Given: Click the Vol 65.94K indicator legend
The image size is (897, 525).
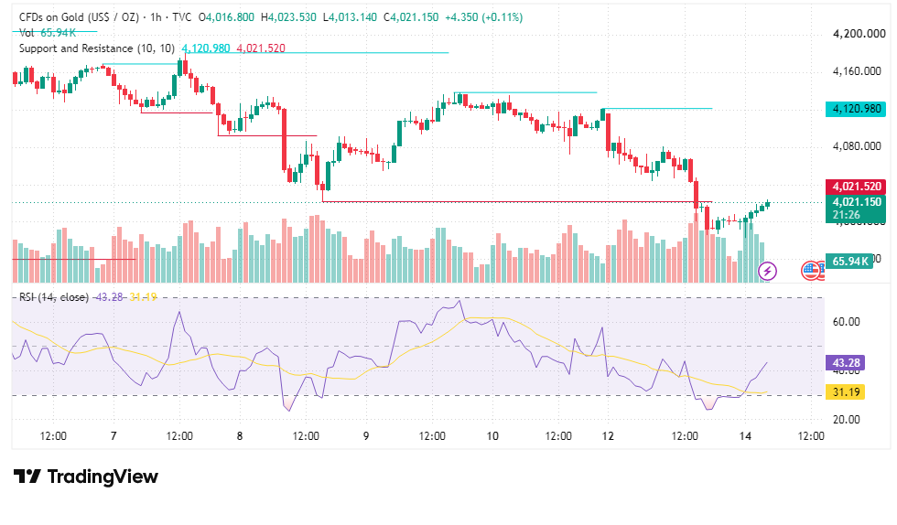Looking at the screenshot, I should (x=48, y=33).
